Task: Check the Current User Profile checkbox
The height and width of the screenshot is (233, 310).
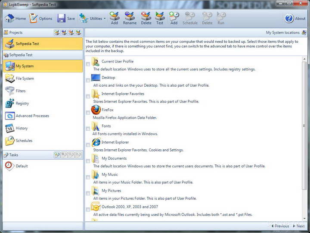Action: (x=88, y=64)
